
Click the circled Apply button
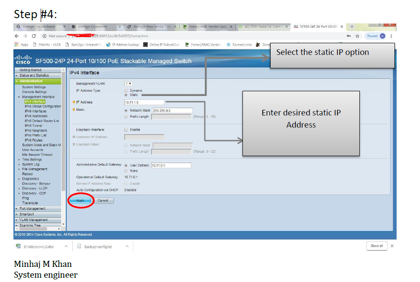point(80,200)
